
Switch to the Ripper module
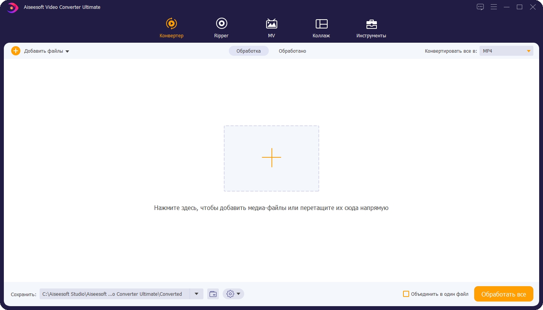(x=221, y=24)
